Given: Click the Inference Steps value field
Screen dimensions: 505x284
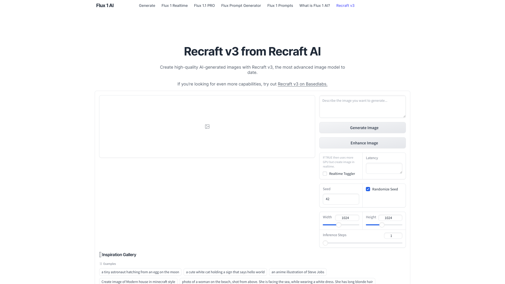Looking at the screenshot, I should (393, 236).
